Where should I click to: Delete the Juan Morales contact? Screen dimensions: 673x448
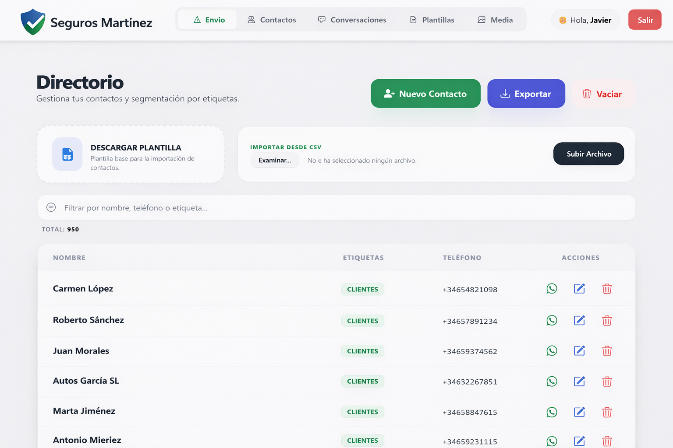point(607,351)
